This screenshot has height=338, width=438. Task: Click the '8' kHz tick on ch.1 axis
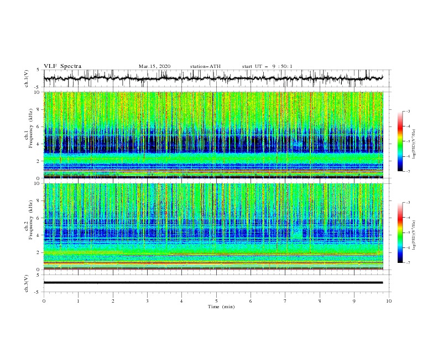coord(39,109)
